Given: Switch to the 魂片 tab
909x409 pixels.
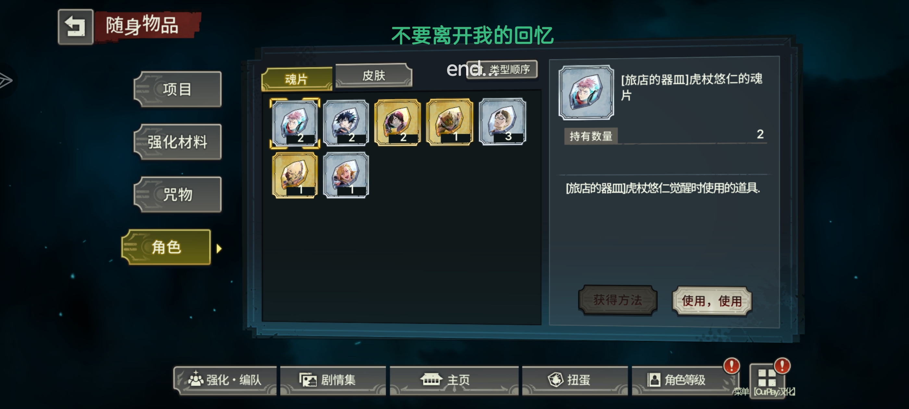Looking at the screenshot, I should 296,79.
